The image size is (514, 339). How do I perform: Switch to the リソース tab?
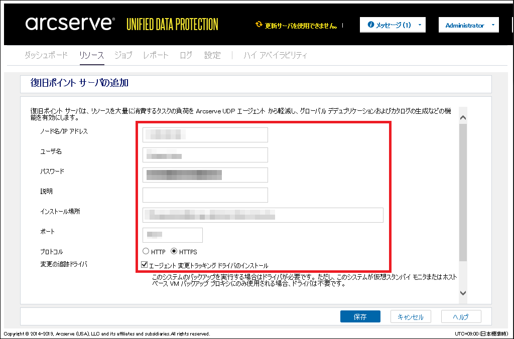[92, 55]
